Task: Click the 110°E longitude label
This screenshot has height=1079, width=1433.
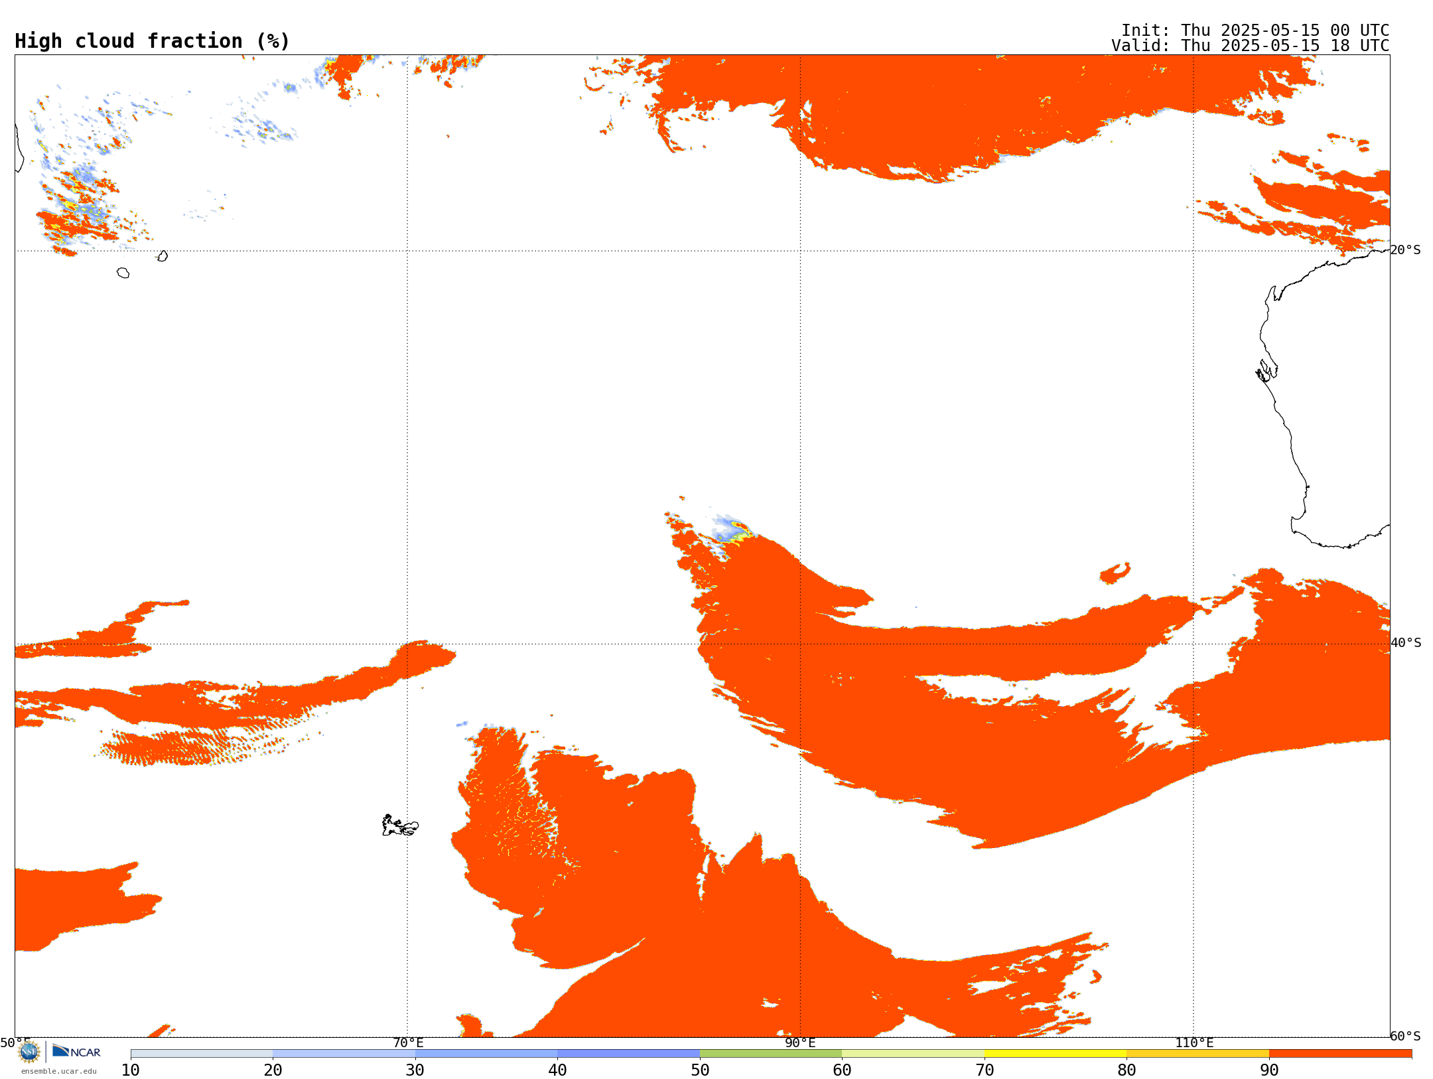Action: tap(1194, 1043)
